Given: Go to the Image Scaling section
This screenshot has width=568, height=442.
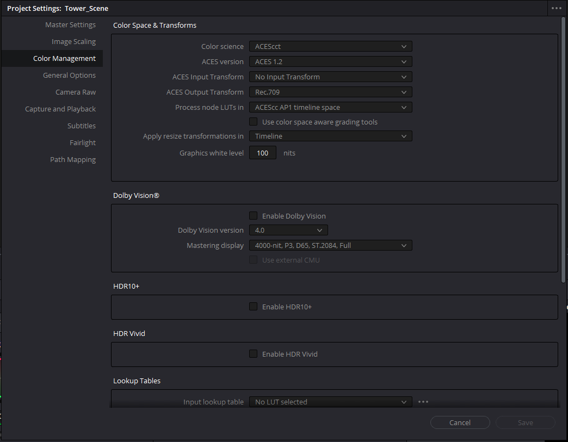Looking at the screenshot, I should point(73,42).
